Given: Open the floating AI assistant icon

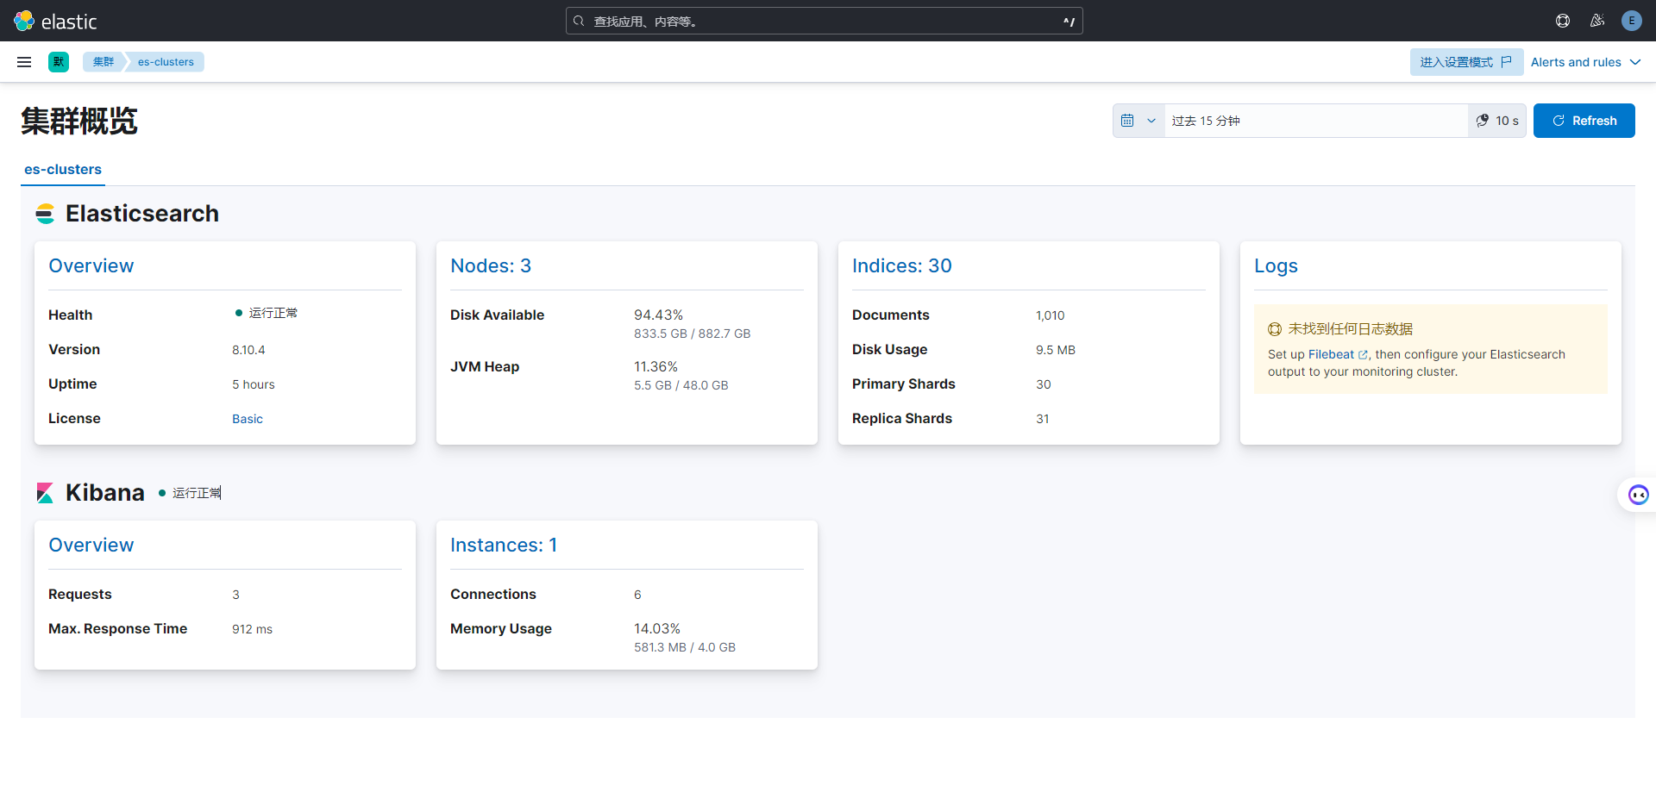Looking at the screenshot, I should click(1638, 495).
